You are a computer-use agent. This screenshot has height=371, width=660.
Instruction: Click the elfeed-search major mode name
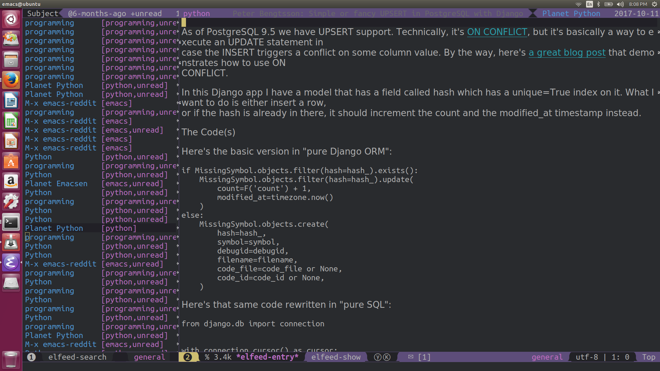tap(77, 357)
